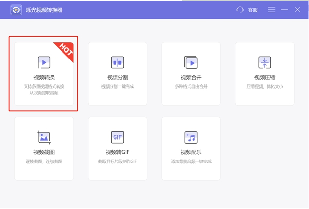309x209 pixels.
Task: Click the 压缩视频，优化大小 description text
Action: (265, 86)
